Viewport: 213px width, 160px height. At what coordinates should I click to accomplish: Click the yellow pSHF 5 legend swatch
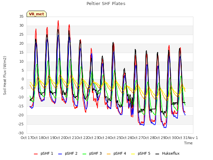(x=133, y=154)
